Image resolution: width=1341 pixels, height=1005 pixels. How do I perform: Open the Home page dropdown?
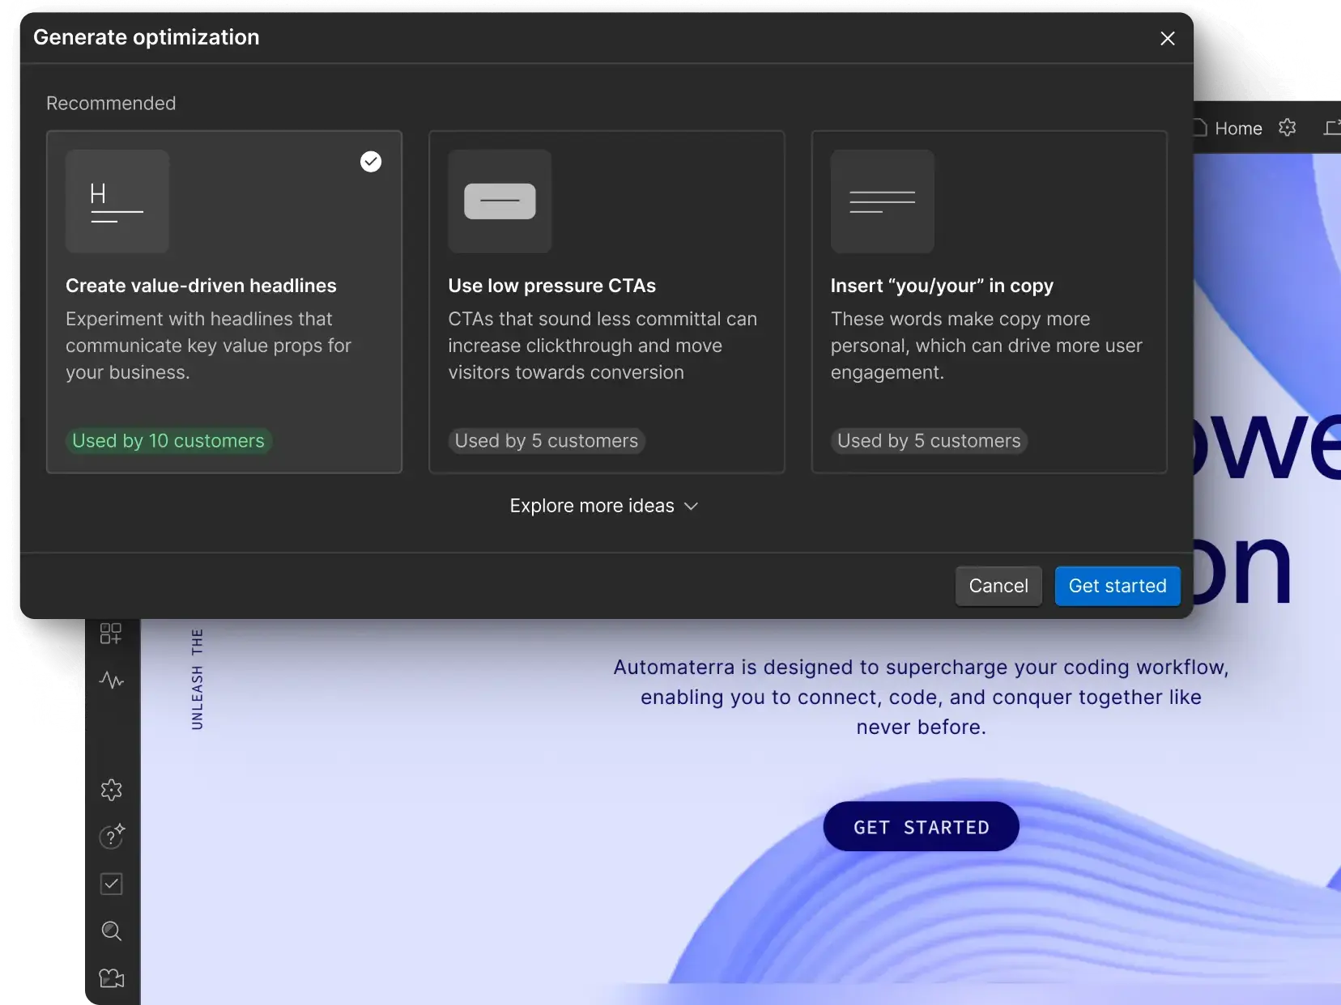1230,128
